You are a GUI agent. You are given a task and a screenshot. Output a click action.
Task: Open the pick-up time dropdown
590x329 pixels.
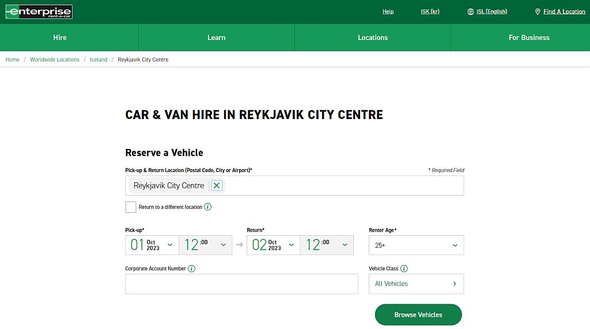click(206, 245)
